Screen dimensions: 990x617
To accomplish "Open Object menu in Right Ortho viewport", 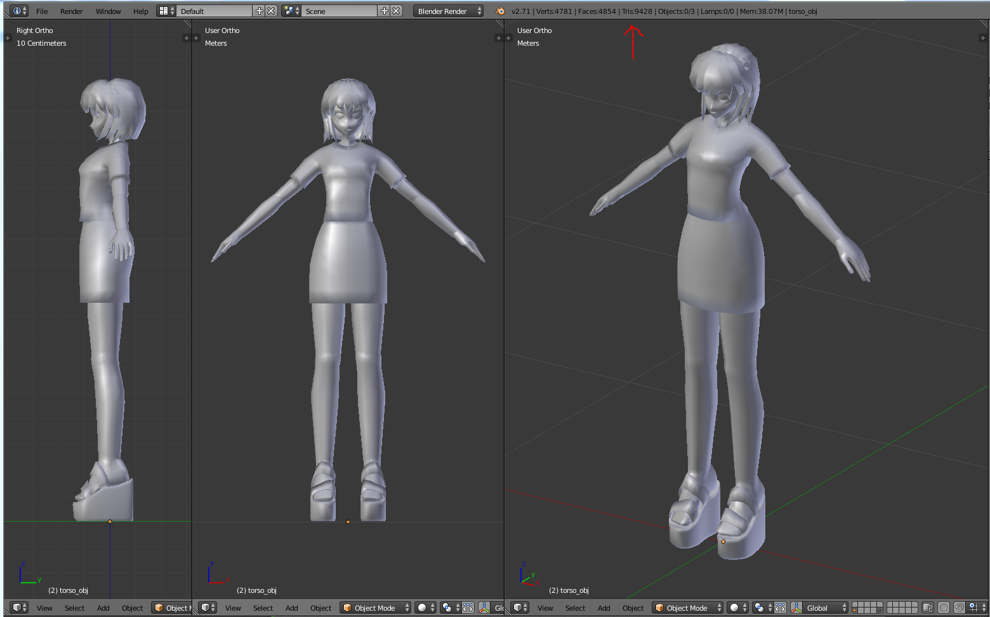I will point(132,608).
